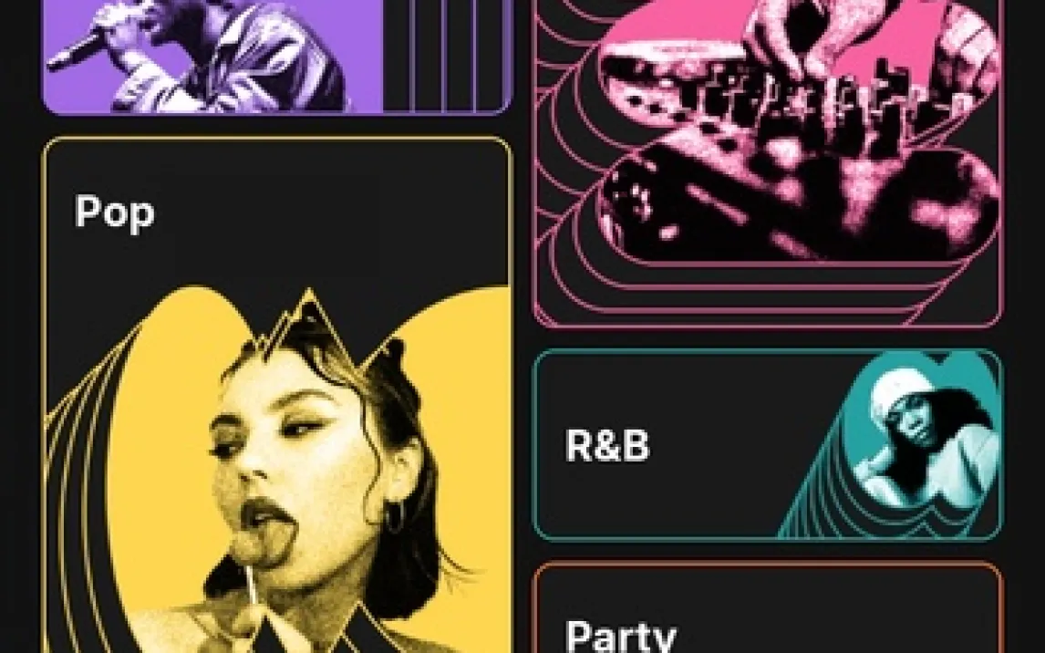This screenshot has height=653, width=1045.
Task: Open the Party category card
Action: coord(768,607)
